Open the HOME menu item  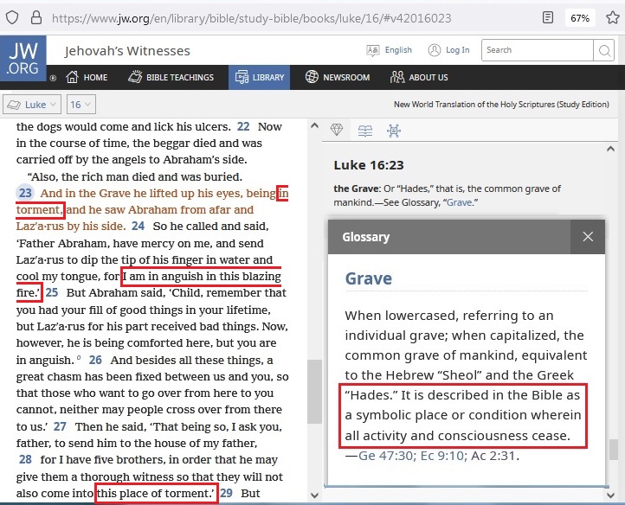click(x=95, y=77)
